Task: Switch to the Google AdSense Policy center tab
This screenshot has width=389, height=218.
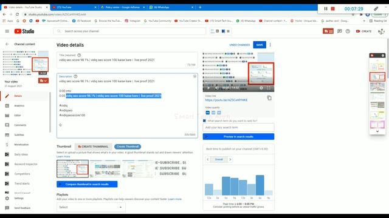Action: pos(123,7)
